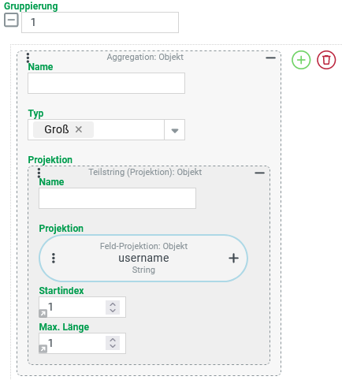
Task: Increase the Max. Länge value
Action: (x=113, y=341)
